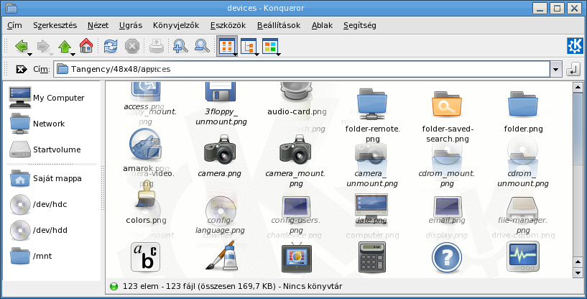Select the cdrom_mount.png file
587x299 pixels.
[x=447, y=178]
